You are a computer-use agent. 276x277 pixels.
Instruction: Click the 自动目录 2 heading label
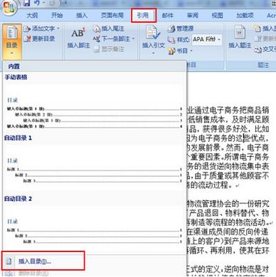(x=18, y=199)
